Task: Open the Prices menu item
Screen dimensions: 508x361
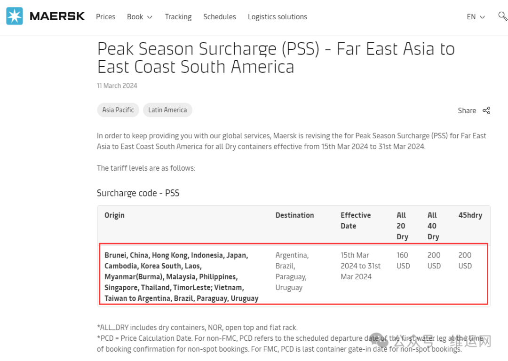Action: [x=105, y=17]
